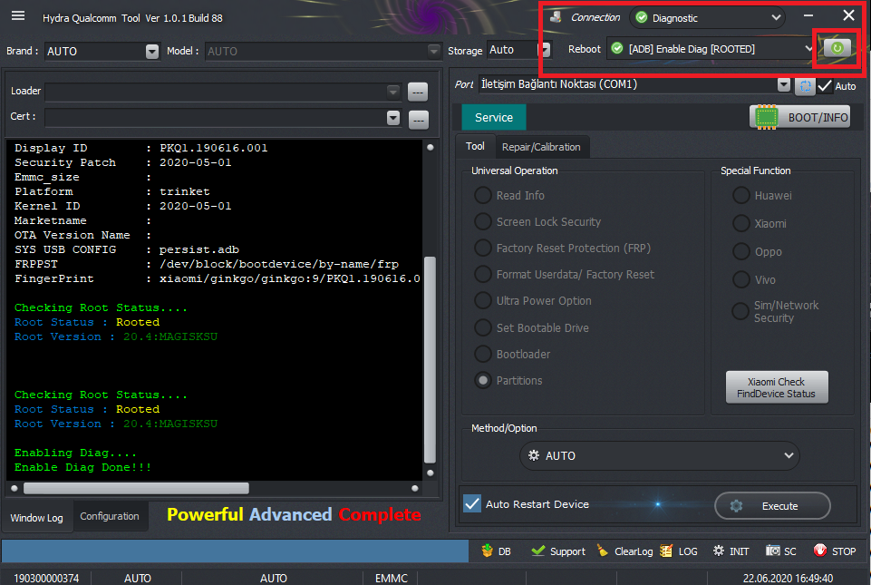Select Xiaomi special function
Image resolution: width=871 pixels, height=585 pixels.
coord(741,223)
